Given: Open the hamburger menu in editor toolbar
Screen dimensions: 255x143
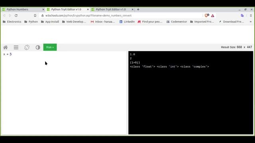Looking at the screenshot, I should (16, 47).
